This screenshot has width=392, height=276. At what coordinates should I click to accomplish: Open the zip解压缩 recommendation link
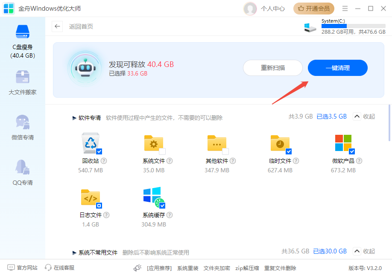(247, 268)
